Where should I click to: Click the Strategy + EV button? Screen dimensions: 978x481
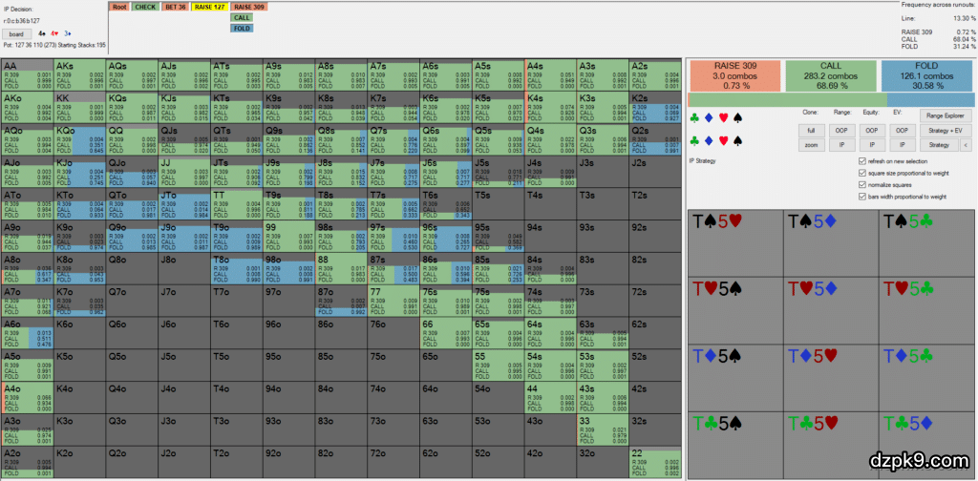point(939,130)
